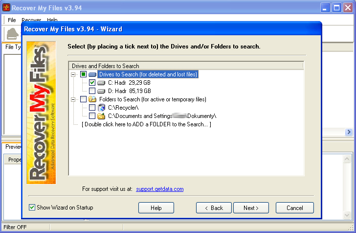The width and height of the screenshot is (356, 233).
Task: Select Drives to Search (for deleted and lost files)
Action: (x=148, y=74)
